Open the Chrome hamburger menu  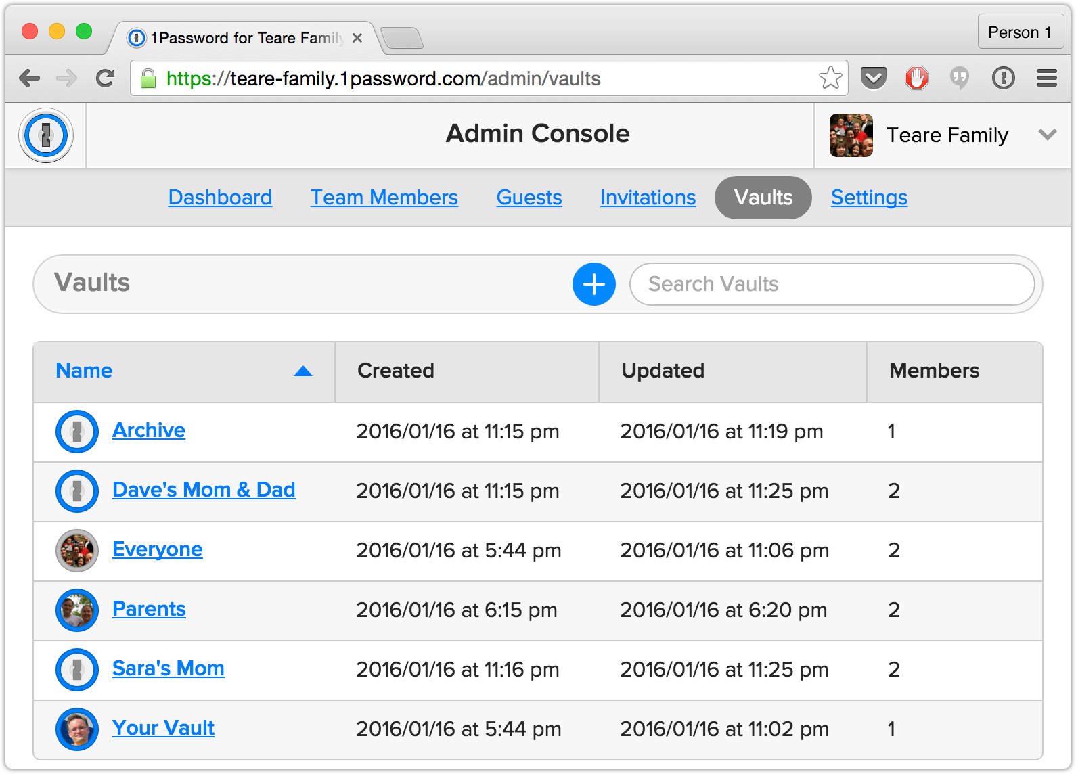pyautogui.click(x=1046, y=78)
